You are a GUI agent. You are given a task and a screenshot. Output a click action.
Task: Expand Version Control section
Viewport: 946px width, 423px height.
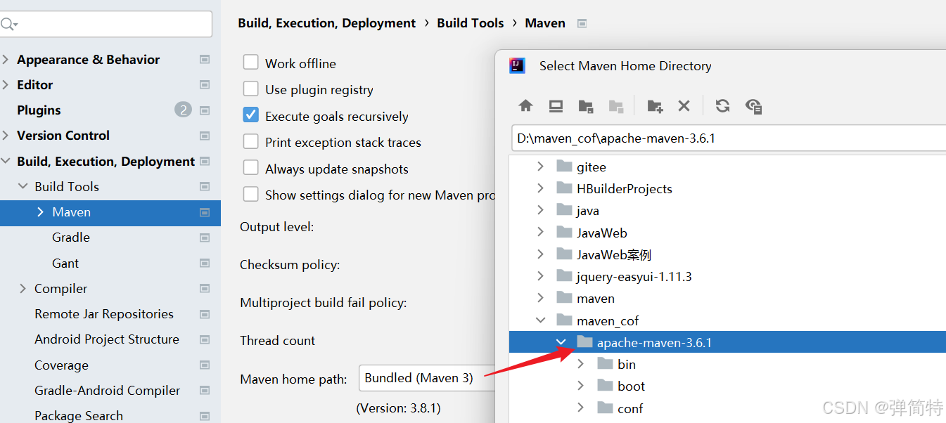click(x=6, y=136)
